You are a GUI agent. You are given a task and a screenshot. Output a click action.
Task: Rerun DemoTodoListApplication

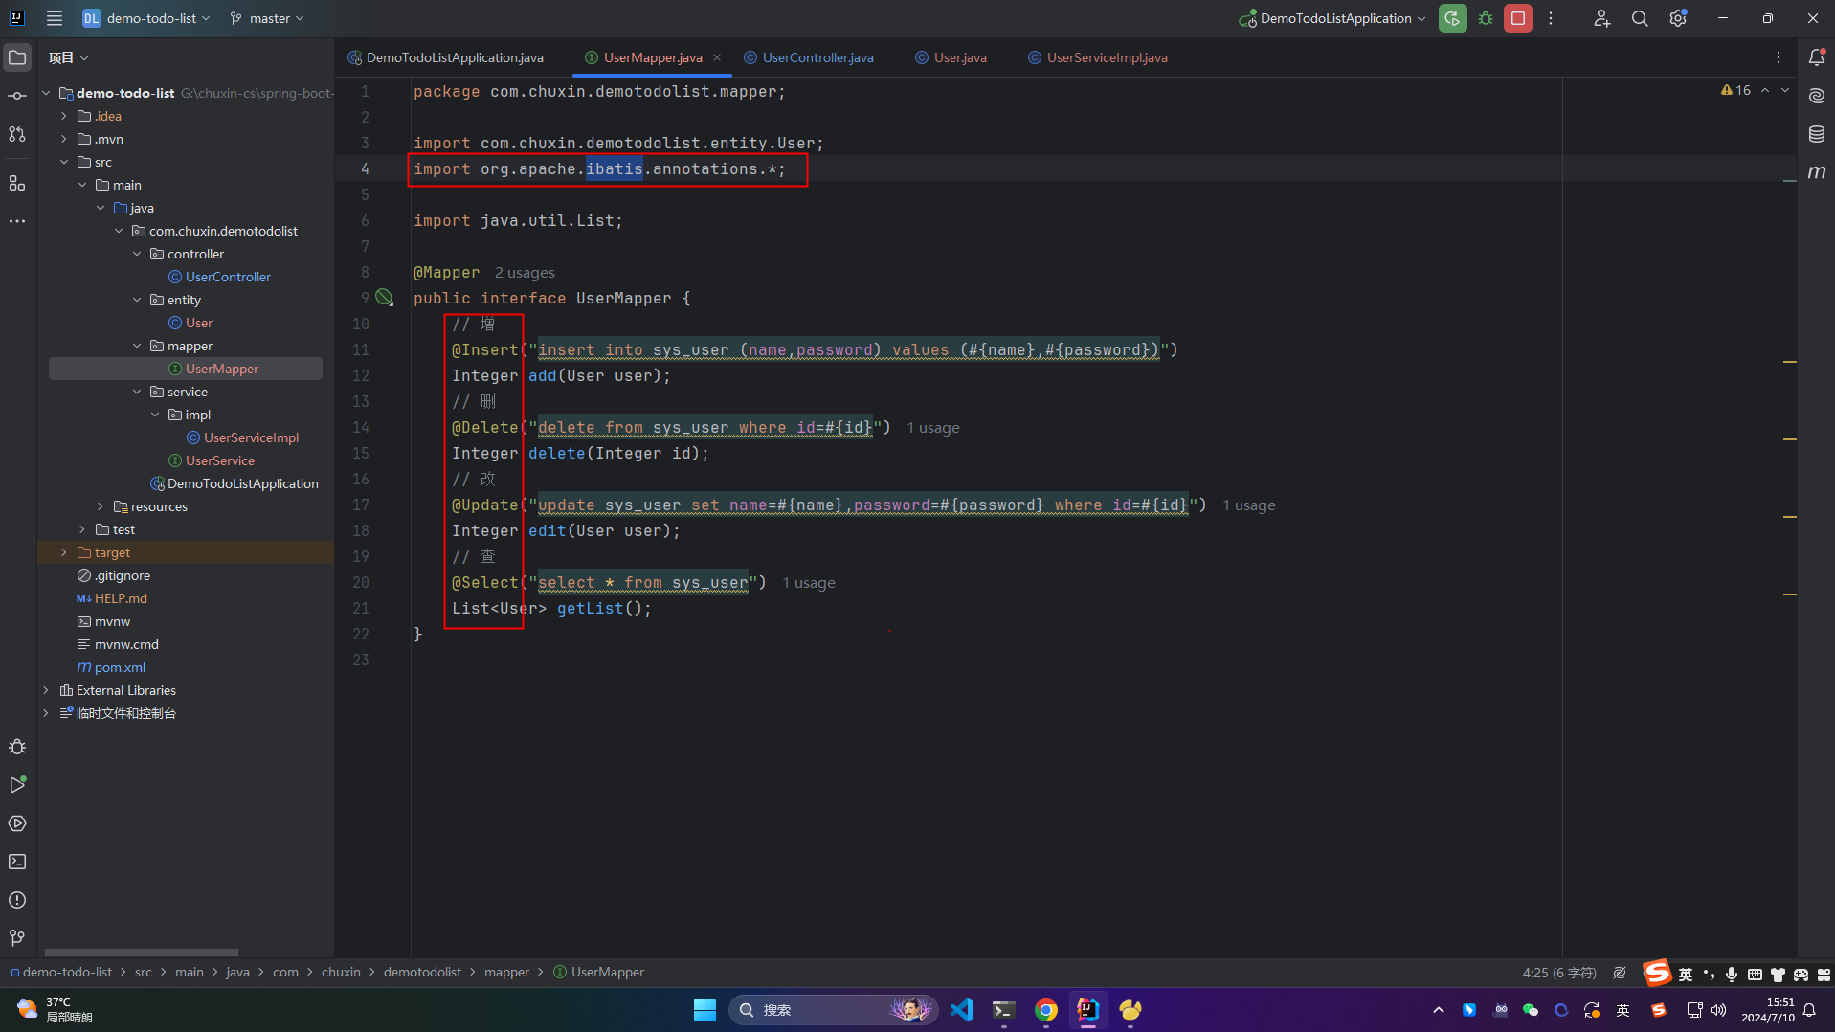[1452, 18]
